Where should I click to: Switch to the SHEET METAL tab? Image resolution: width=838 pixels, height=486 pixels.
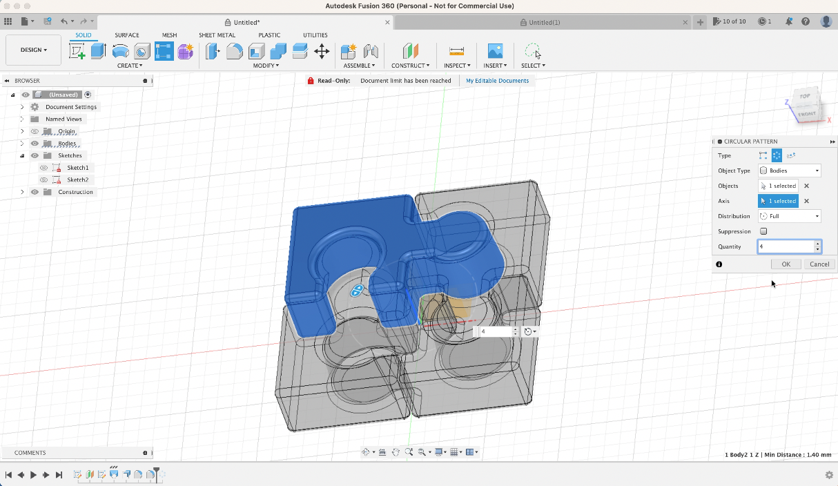(x=217, y=35)
